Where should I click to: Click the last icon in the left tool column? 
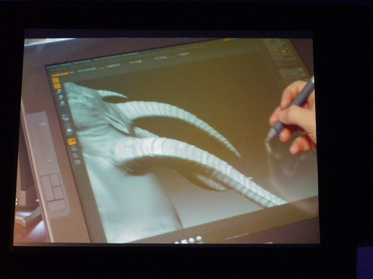click(x=78, y=162)
